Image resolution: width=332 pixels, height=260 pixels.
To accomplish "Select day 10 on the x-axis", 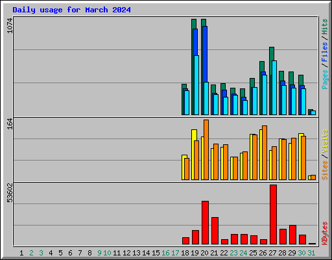I will tap(107, 253).
